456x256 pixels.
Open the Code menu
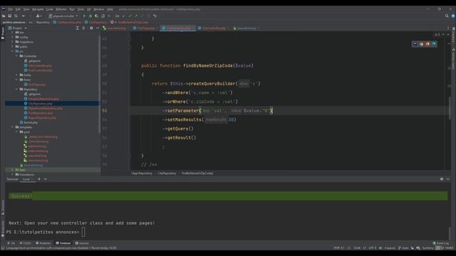(50, 9)
